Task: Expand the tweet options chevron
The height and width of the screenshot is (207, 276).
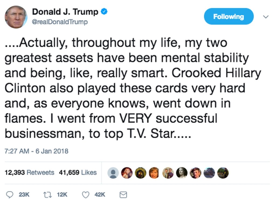Action: (x=265, y=17)
